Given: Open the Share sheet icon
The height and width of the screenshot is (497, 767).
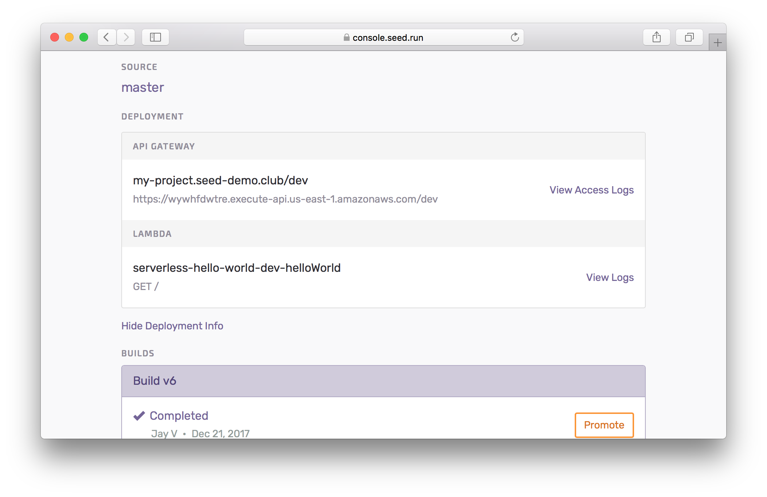Looking at the screenshot, I should point(656,37).
